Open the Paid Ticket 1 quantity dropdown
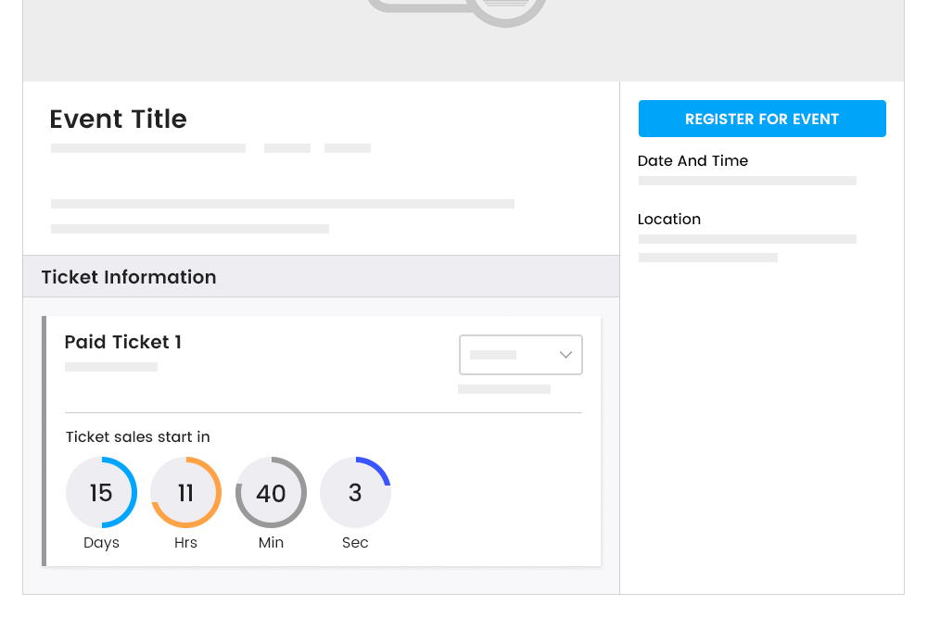 point(520,355)
